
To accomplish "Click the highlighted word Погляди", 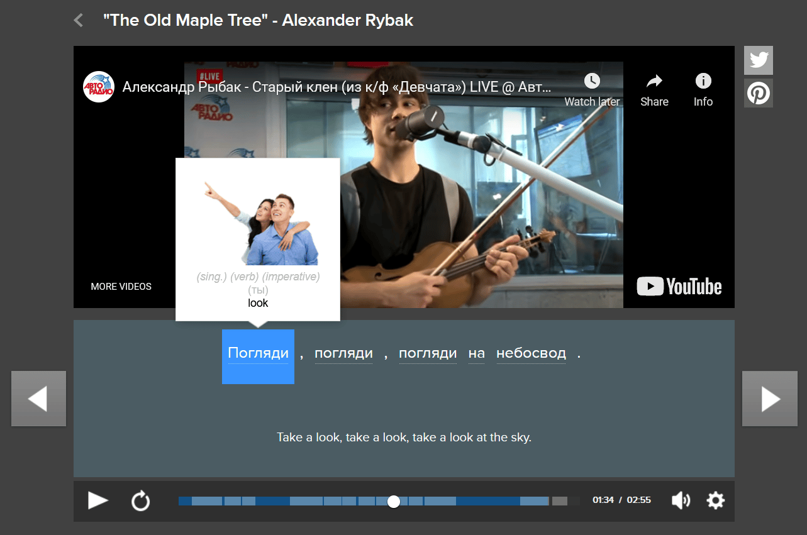I will [258, 353].
